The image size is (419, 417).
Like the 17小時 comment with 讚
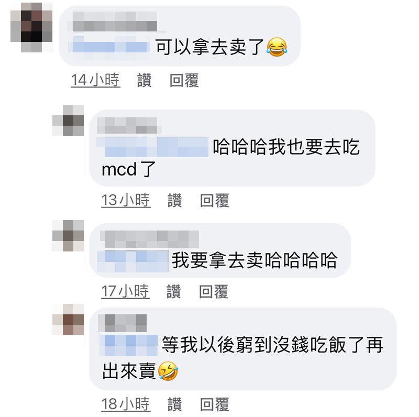tap(174, 291)
